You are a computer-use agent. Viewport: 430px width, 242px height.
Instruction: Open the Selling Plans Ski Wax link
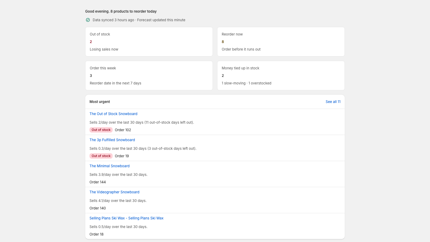[126, 218]
